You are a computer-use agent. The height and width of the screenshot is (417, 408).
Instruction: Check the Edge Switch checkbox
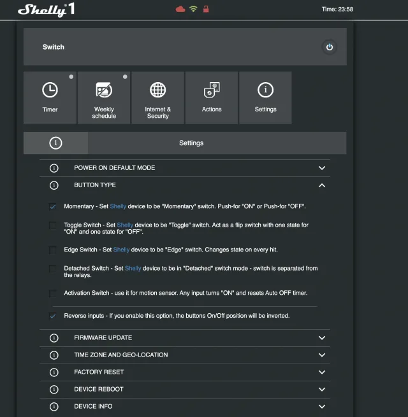coord(53,250)
